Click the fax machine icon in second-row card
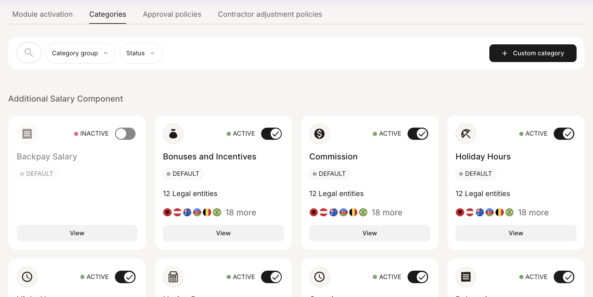593x297 pixels. pyautogui.click(x=173, y=277)
